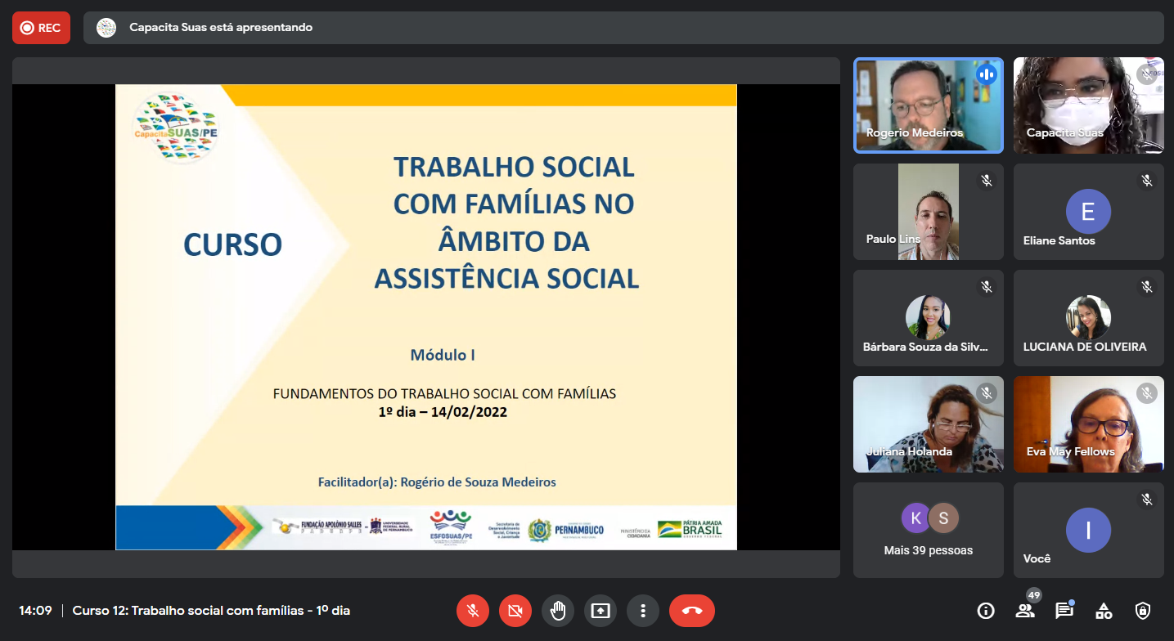Image resolution: width=1174 pixels, height=641 pixels.
Task: Open the meeting details info icon
Action: (x=986, y=611)
